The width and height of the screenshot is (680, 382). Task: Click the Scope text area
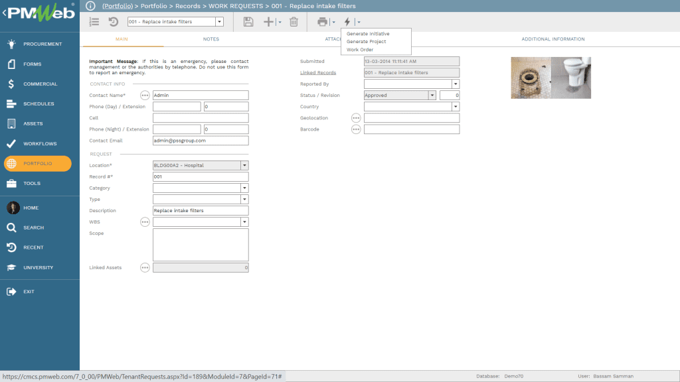click(x=201, y=245)
